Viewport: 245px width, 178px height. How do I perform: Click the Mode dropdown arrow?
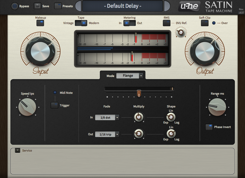pos(141,76)
